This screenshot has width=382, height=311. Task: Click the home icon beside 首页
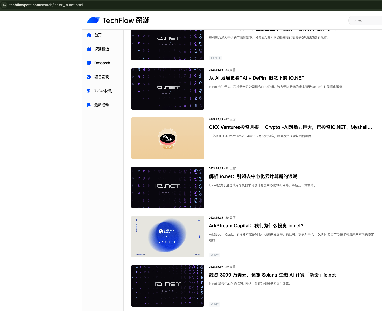coord(89,35)
